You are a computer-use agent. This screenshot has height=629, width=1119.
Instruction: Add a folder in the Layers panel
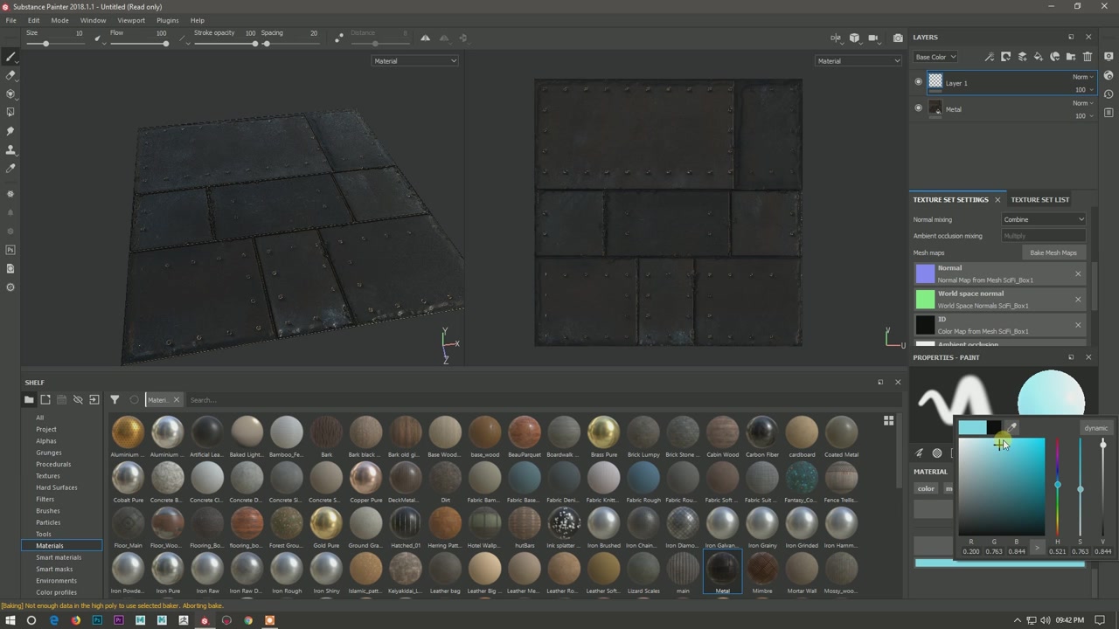[1071, 57]
